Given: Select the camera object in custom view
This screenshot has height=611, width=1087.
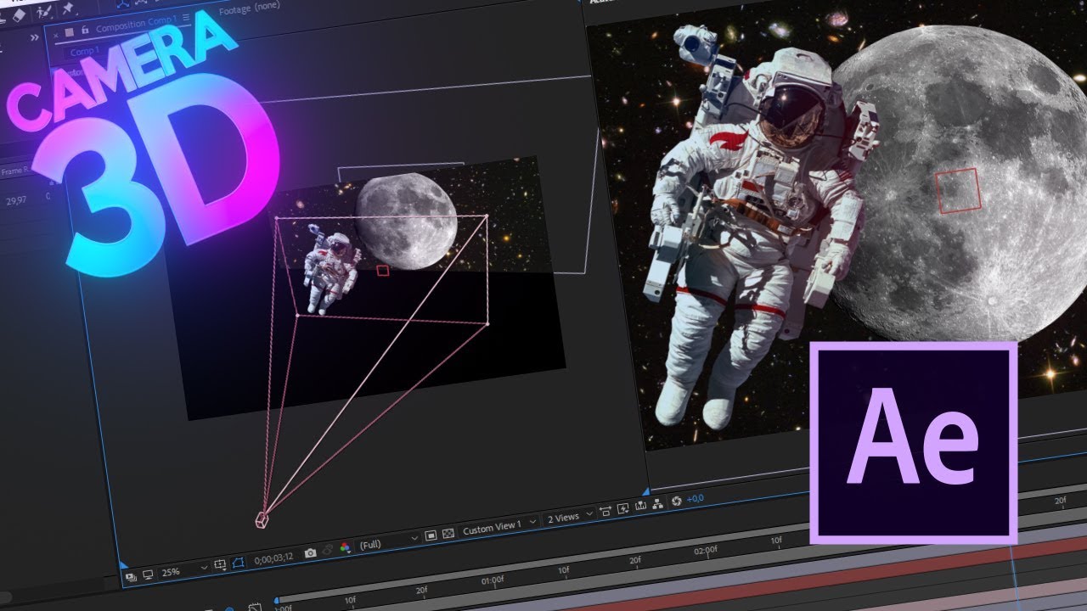Looking at the screenshot, I should (x=262, y=519).
